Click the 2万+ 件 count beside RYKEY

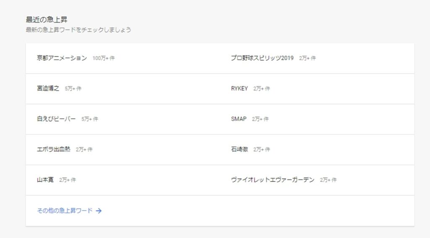pyautogui.click(x=262, y=88)
